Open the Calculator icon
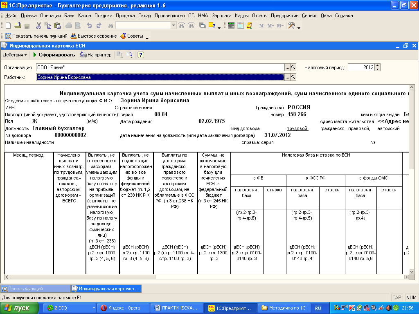This screenshot has width=419, height=314. [x=231, y=26]
